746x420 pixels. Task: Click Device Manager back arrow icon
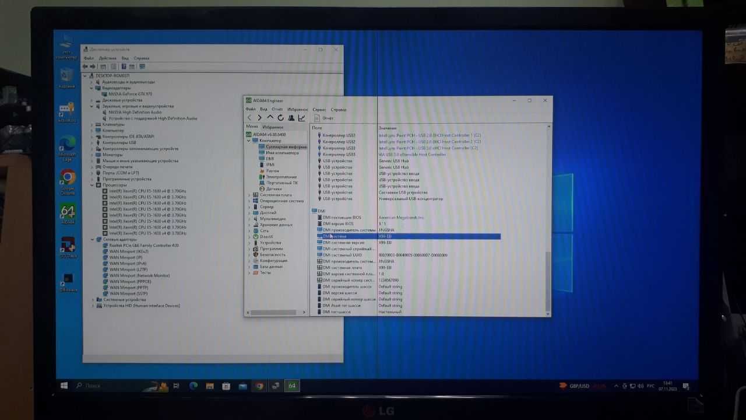pos(86,66)
